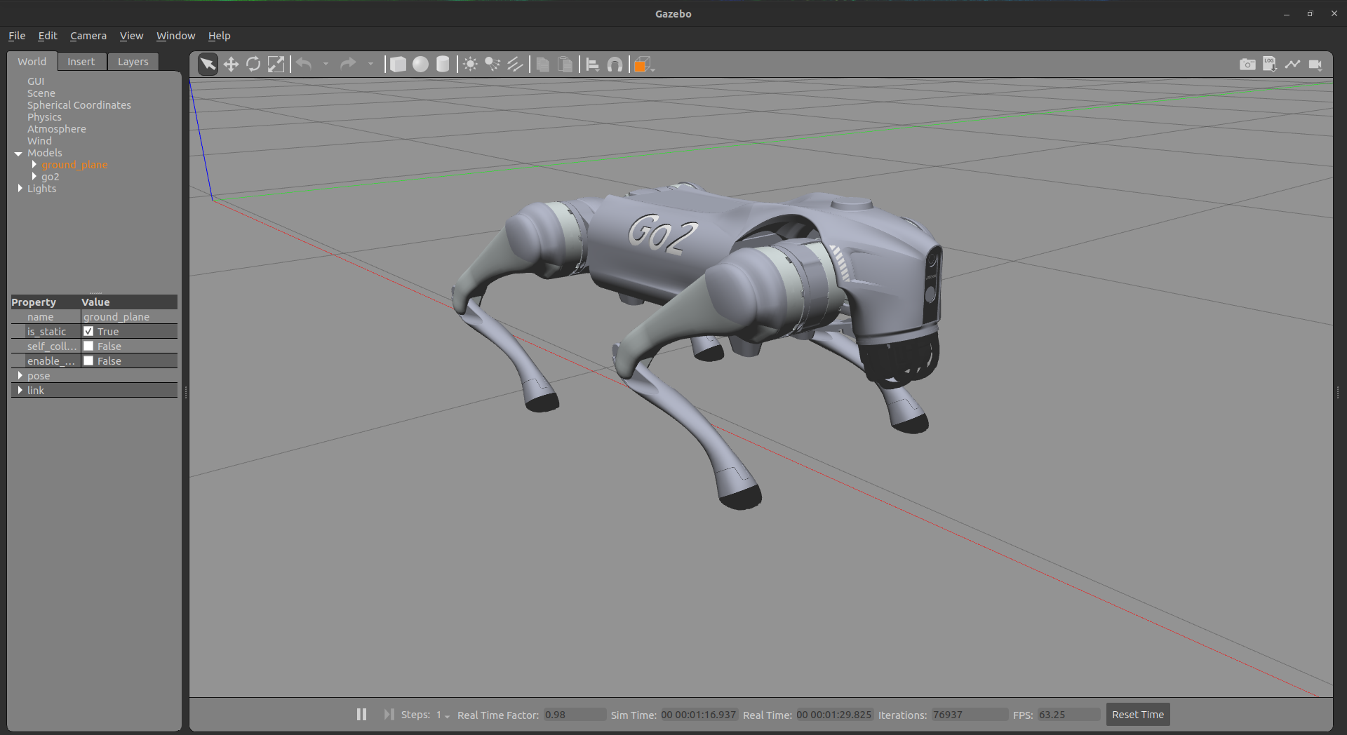Expand the ground_plane model node

click(34, 164)
